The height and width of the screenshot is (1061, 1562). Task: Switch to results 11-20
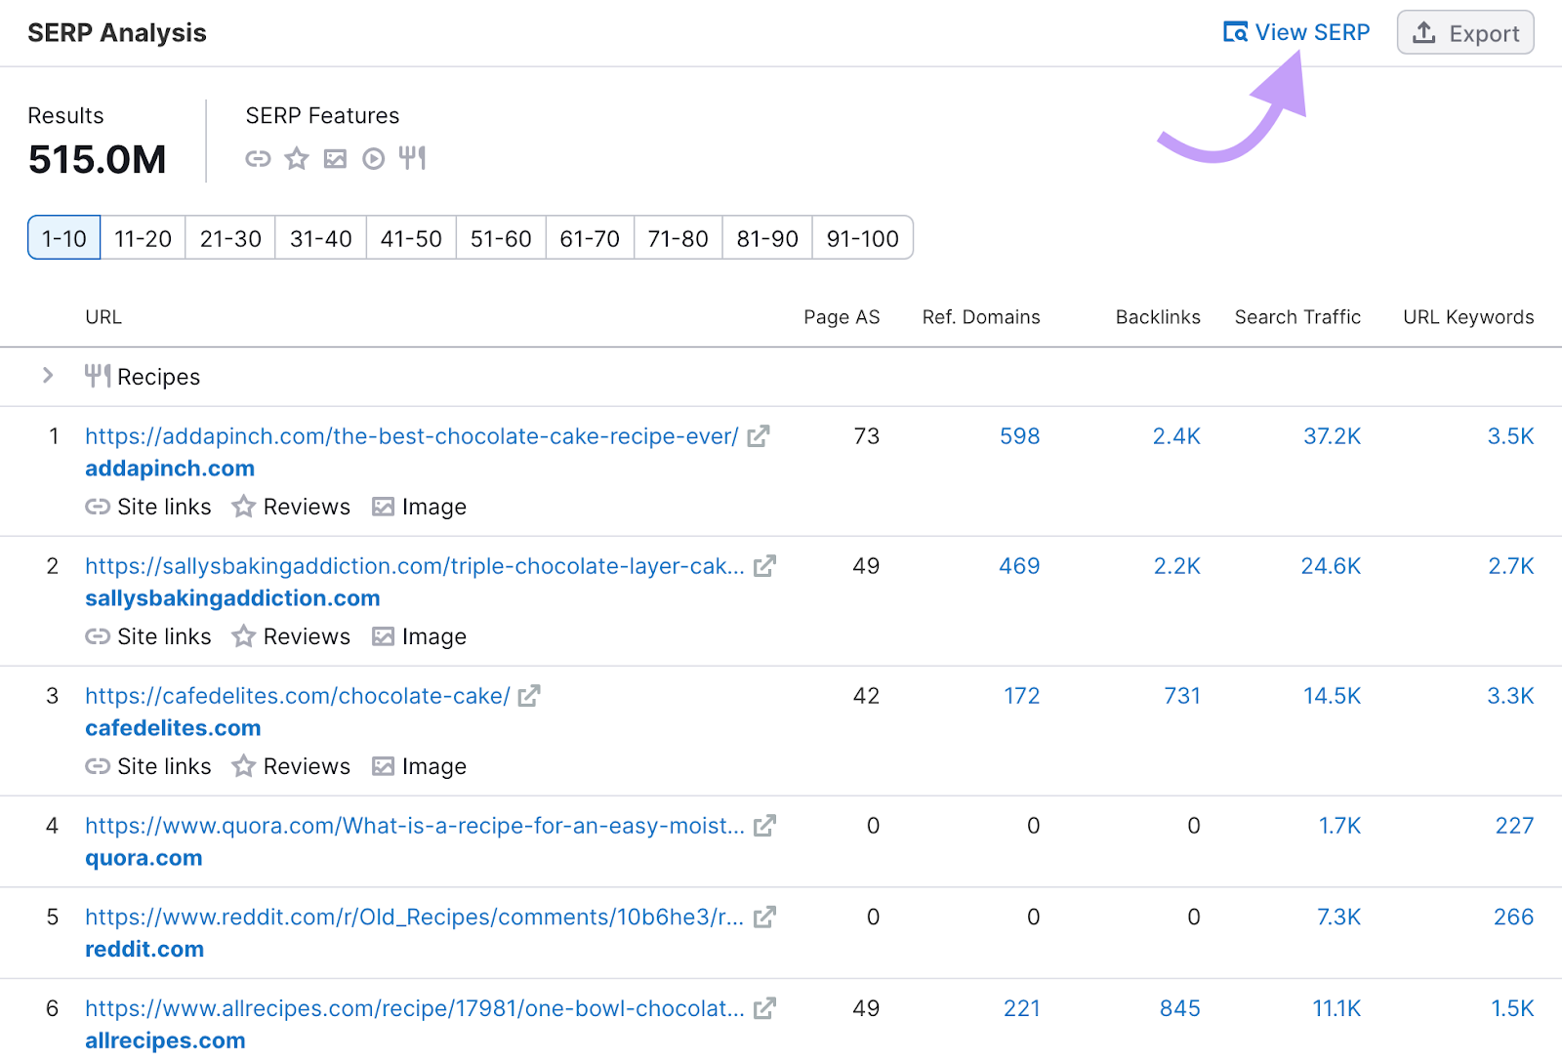pos(142,237)
